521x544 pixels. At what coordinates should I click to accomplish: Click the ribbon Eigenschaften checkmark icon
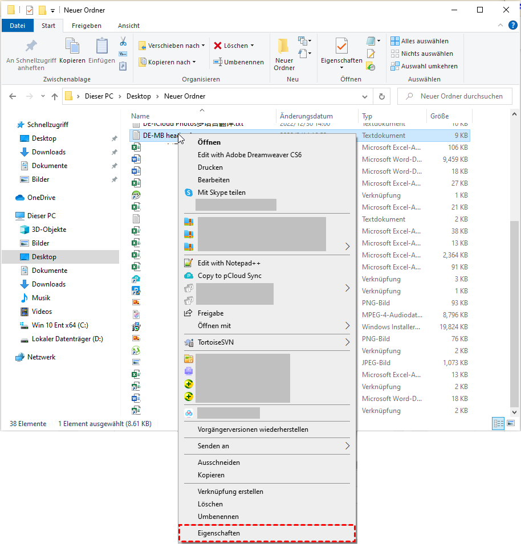pyautogui.click(x=341, y=46)
